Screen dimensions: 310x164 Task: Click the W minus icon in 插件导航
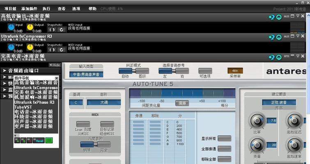click(29, 141)
